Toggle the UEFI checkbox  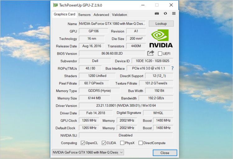coord(160,54)
